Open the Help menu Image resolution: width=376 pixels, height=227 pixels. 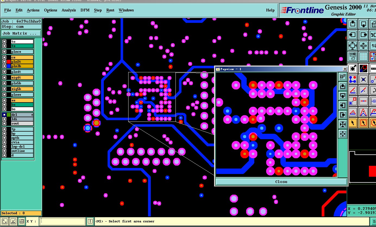pos(270,10)
